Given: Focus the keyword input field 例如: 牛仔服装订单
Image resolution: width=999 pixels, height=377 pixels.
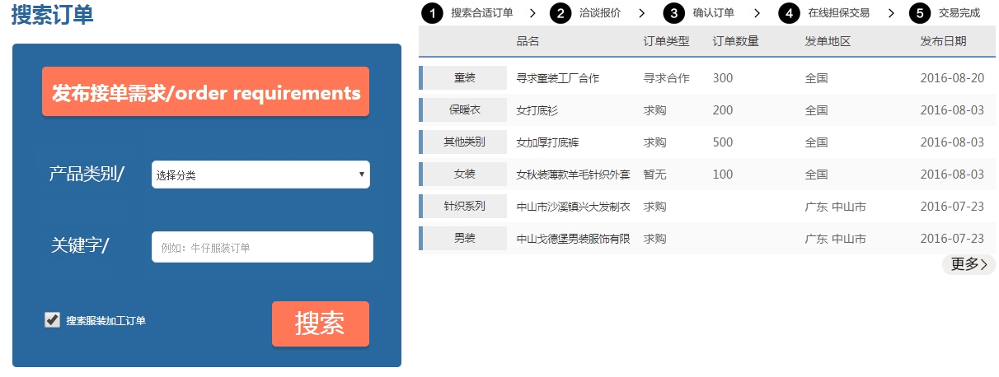Looking at the screenshot, I should tap(262, 247).
